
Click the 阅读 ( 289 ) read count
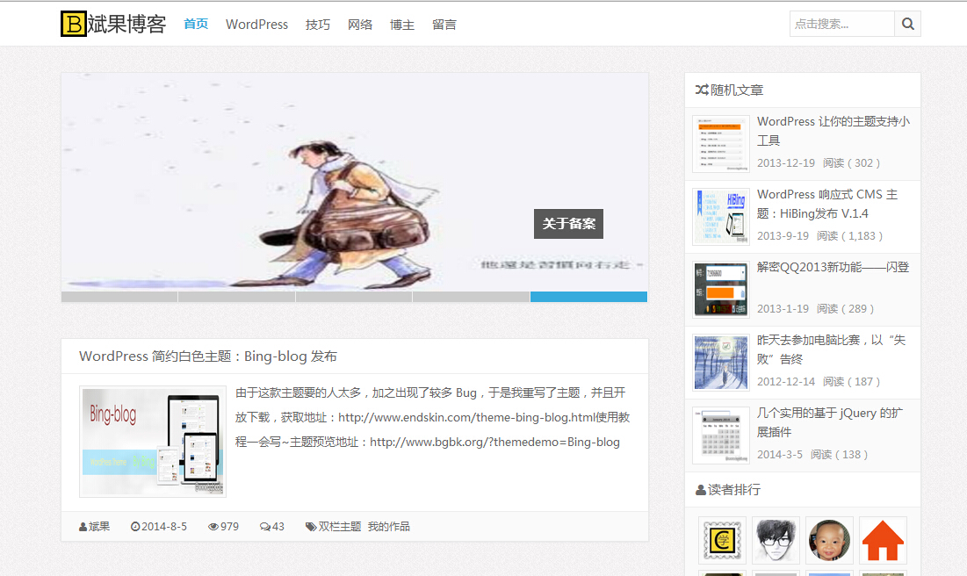pos(845,308)
